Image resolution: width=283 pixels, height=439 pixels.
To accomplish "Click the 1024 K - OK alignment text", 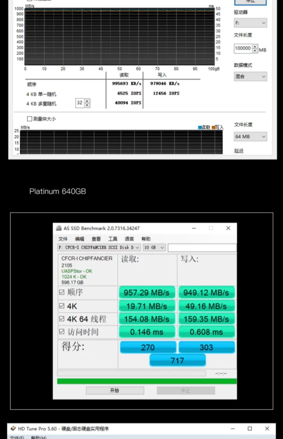I will pos(74,277).
